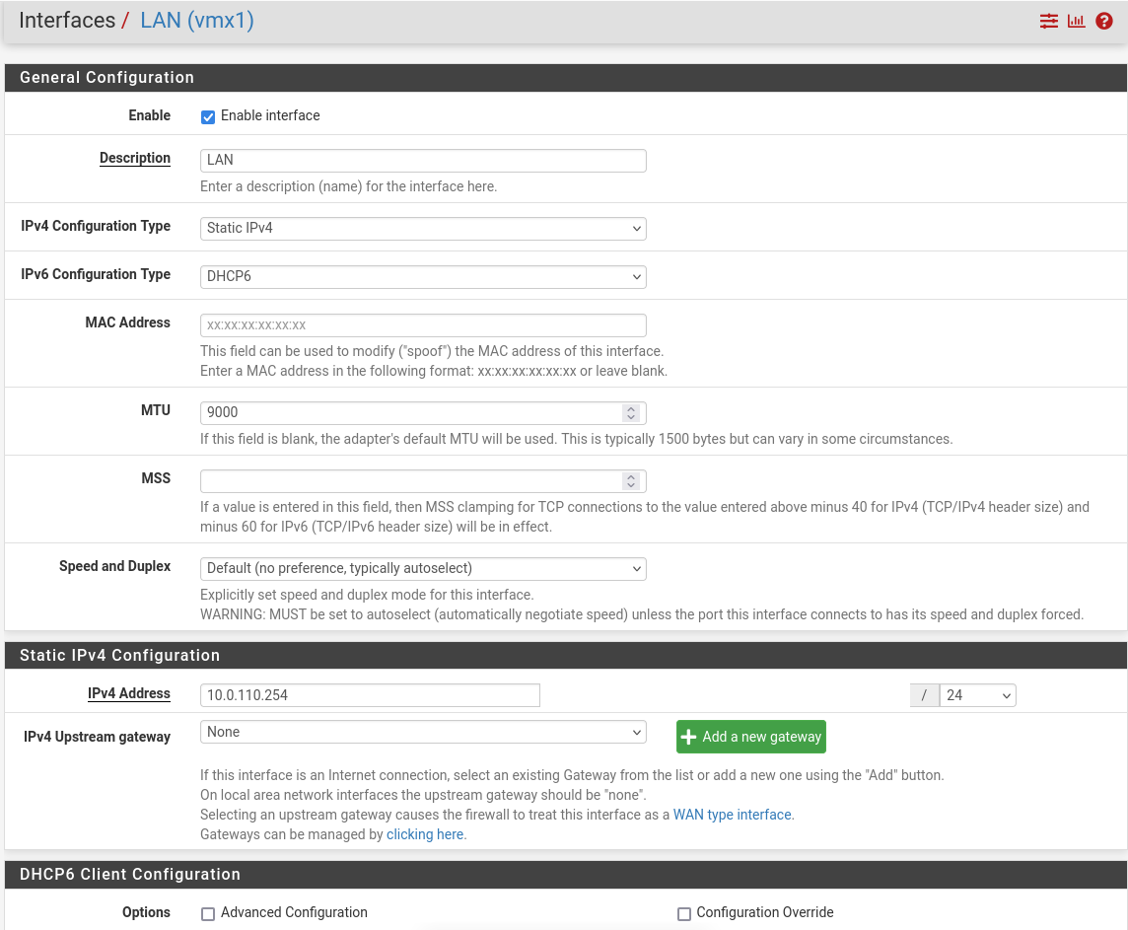Enable Advanced Configuration checkbox
The image size is (1128, 930).
(208, 914)
